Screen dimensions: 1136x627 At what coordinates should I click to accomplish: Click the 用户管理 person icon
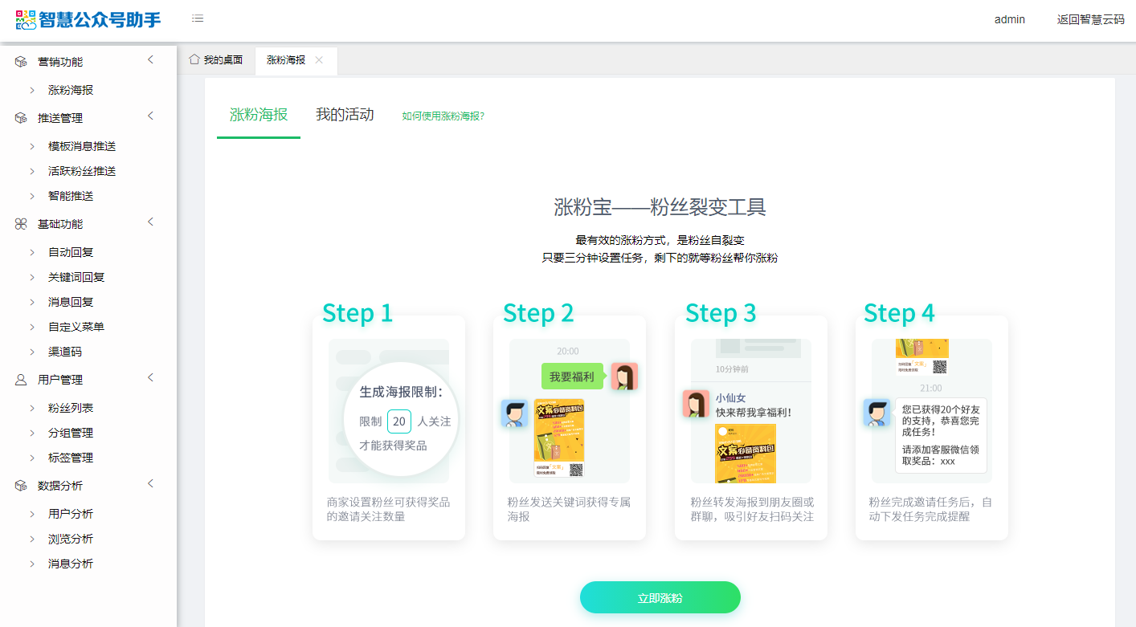coord(21,380)
